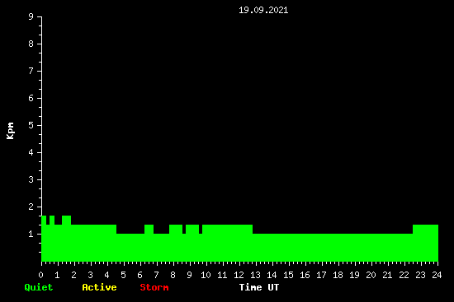Click the 19.09.2021 date title

[263, 11]
